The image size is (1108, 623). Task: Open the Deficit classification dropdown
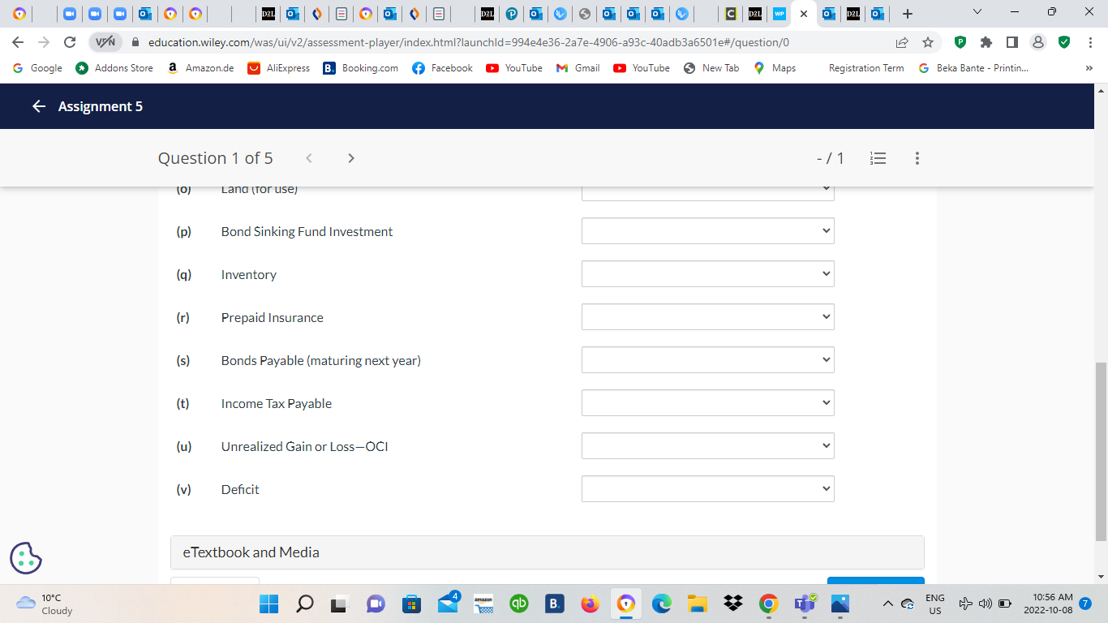click(708, 489)
